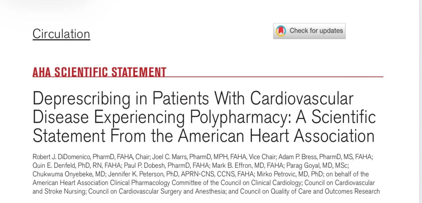422x203 pixels.
Task: Click the Deprescribing article title
Action: pyautogui.click(x=204, y=117)
